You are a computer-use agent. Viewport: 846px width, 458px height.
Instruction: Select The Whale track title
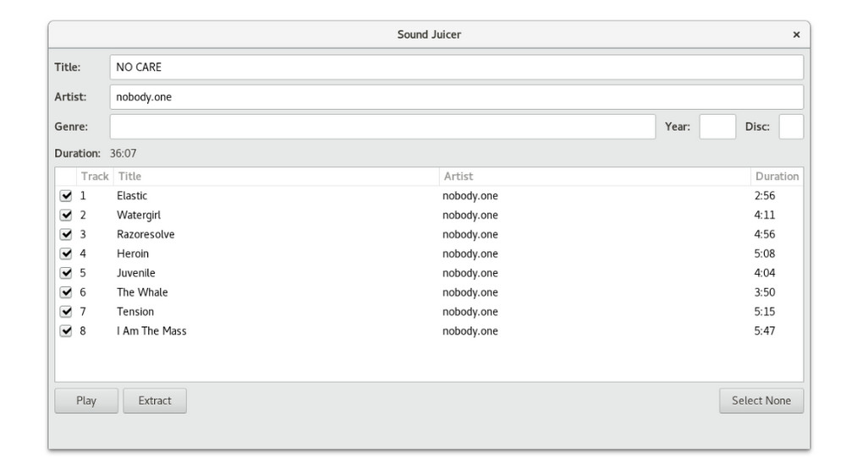[x=142, y=292]
